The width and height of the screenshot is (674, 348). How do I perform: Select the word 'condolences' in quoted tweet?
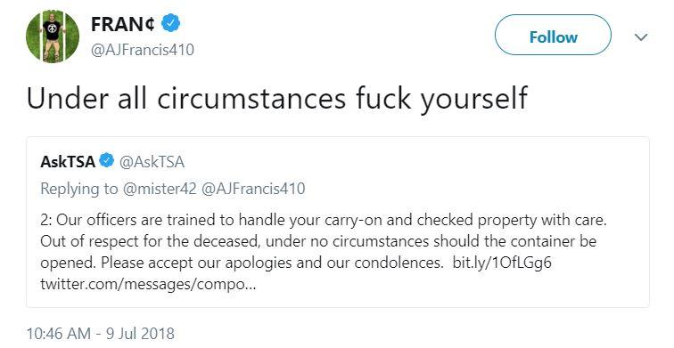click(x=398, y=263)
